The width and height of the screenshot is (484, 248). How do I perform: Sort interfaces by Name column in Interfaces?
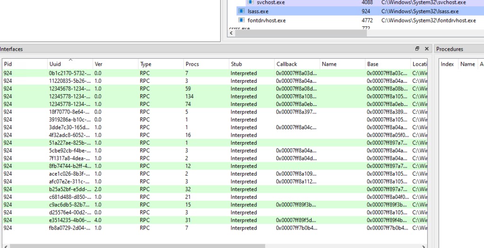[x=342, y=64]
